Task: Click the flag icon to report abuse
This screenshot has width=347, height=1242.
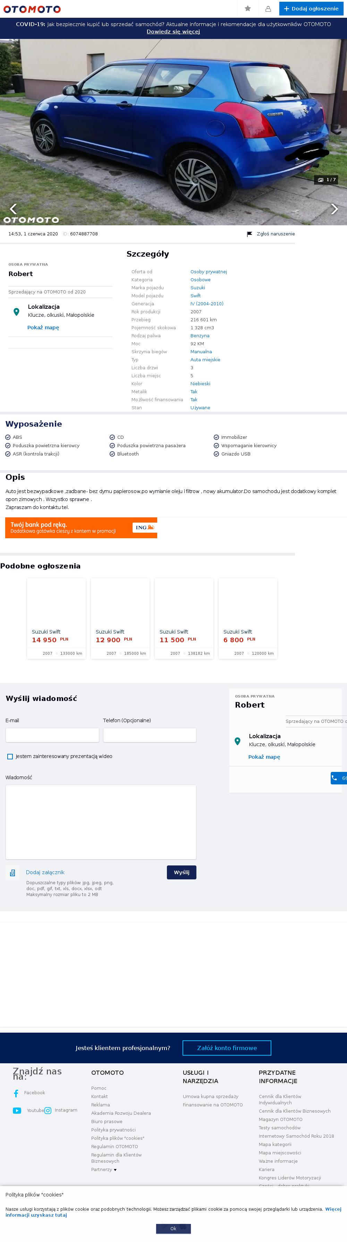Action: tap(249, 234)
